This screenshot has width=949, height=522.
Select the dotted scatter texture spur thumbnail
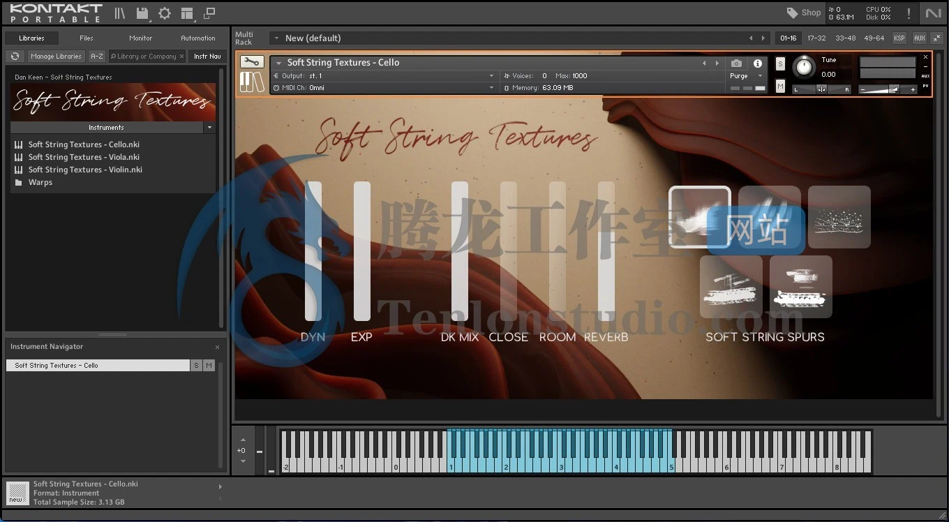(839, 217)
